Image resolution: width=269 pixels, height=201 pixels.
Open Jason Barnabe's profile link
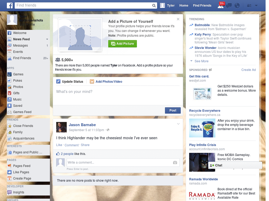click(x=82, y=125)
